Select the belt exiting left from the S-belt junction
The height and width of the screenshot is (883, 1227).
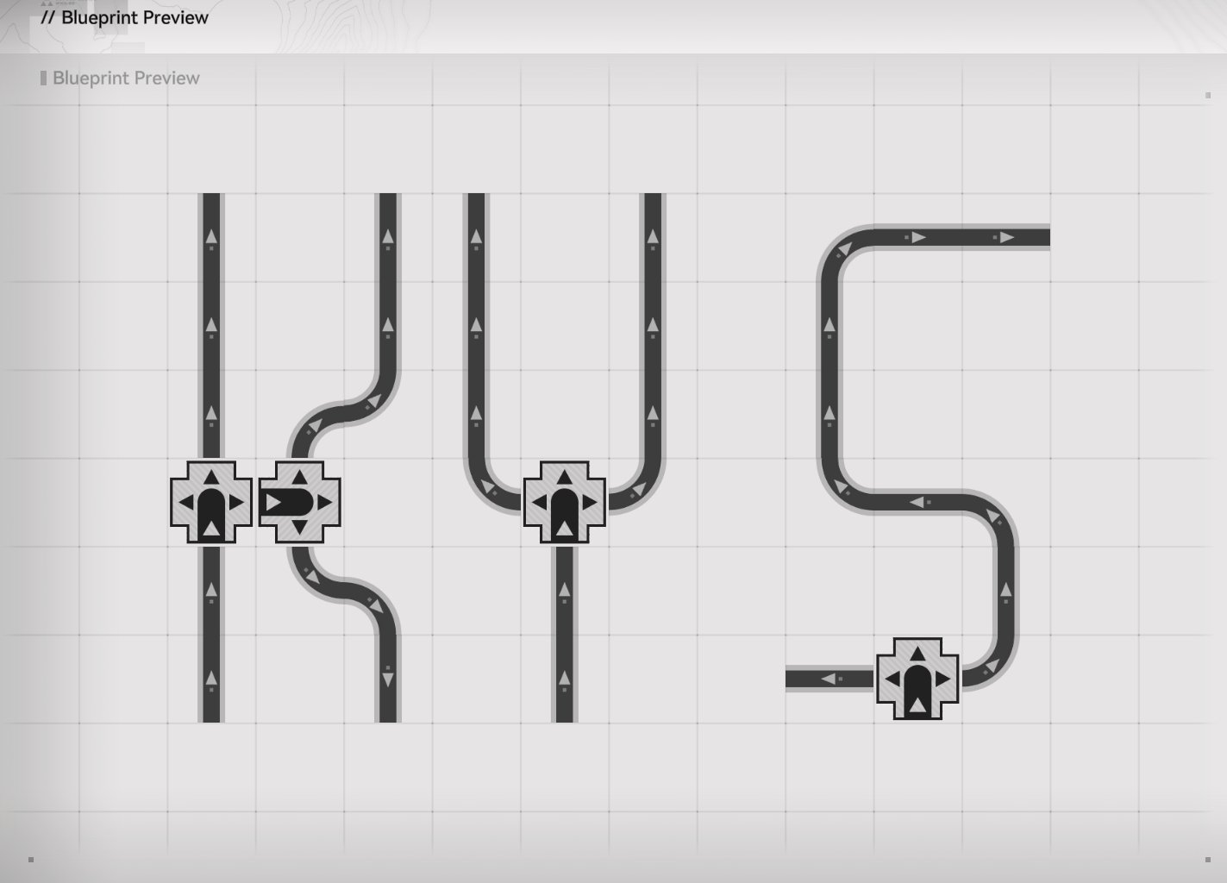point(830,679)
